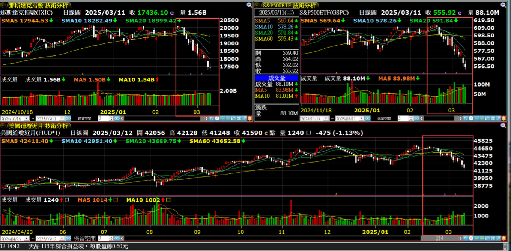Click the yellow plus zoom-in icon in Nasdaq toolbar

(228, 118)
